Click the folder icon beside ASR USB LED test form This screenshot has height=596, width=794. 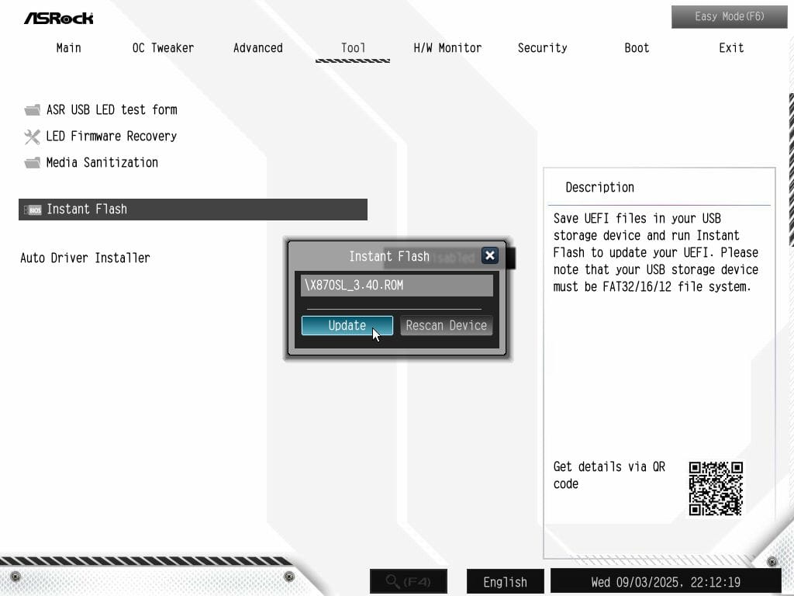pyautogui.click(x=32, y=110)
